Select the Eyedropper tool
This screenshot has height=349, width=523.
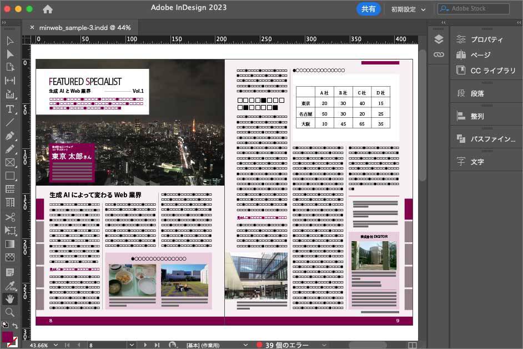(x=10, y=285)
